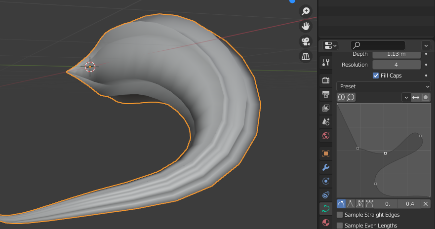Click the Resolution value field 4

click(396, 65)
